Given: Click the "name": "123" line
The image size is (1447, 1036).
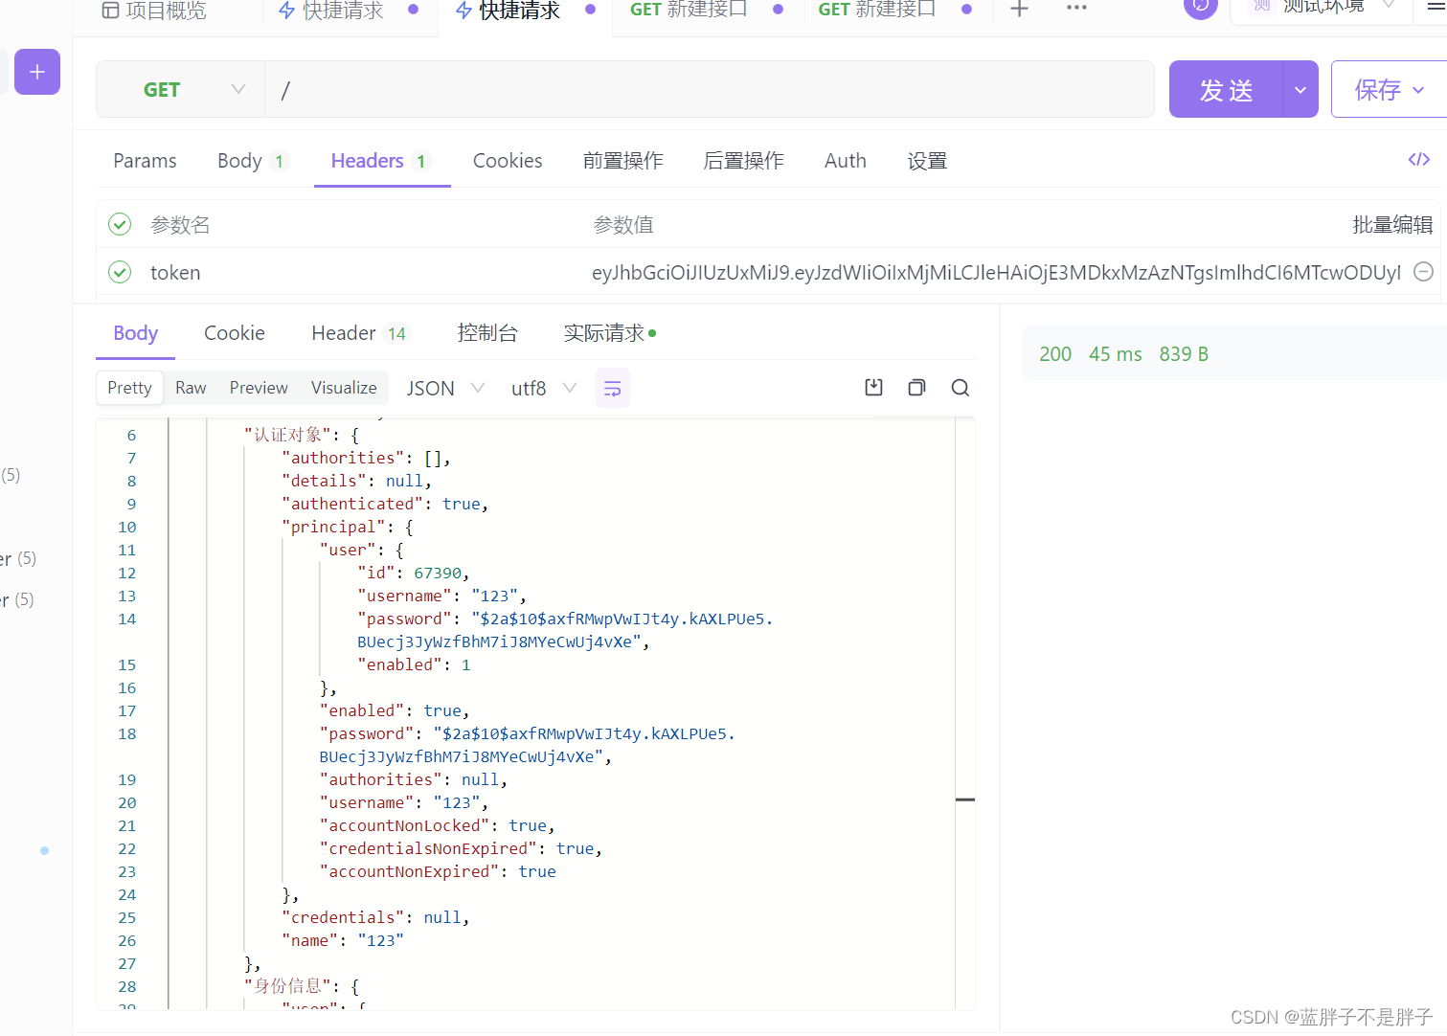Looking at the screenshot, I should click(343, 940).
